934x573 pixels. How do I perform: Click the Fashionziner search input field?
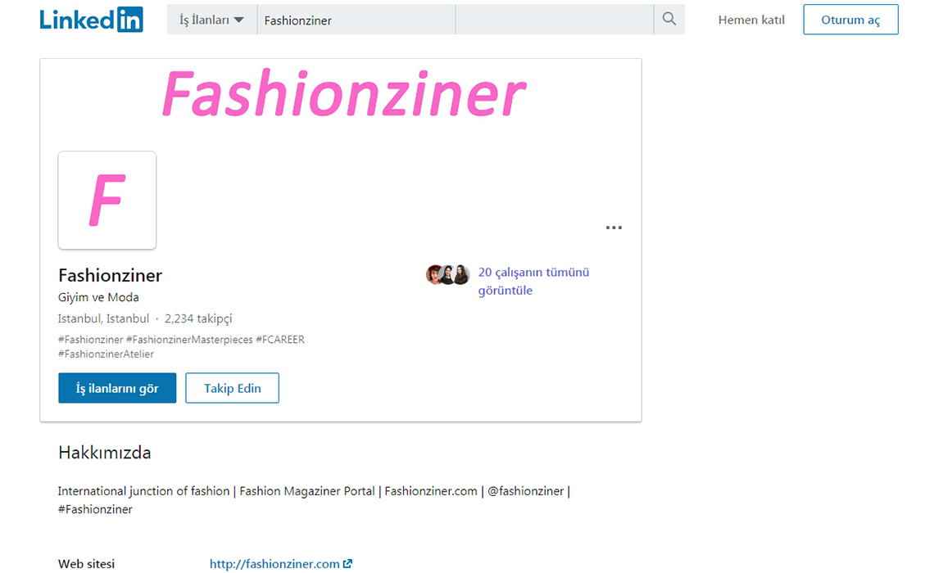tap(356, 20)
